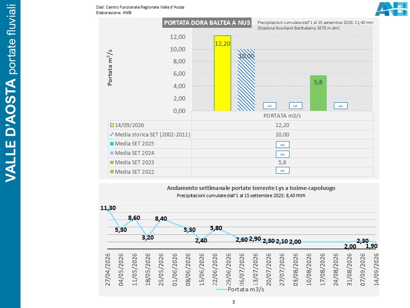410x308 pixels.
Task: Select the striped 10,00 historical average bar
Action: click(246, 80)
